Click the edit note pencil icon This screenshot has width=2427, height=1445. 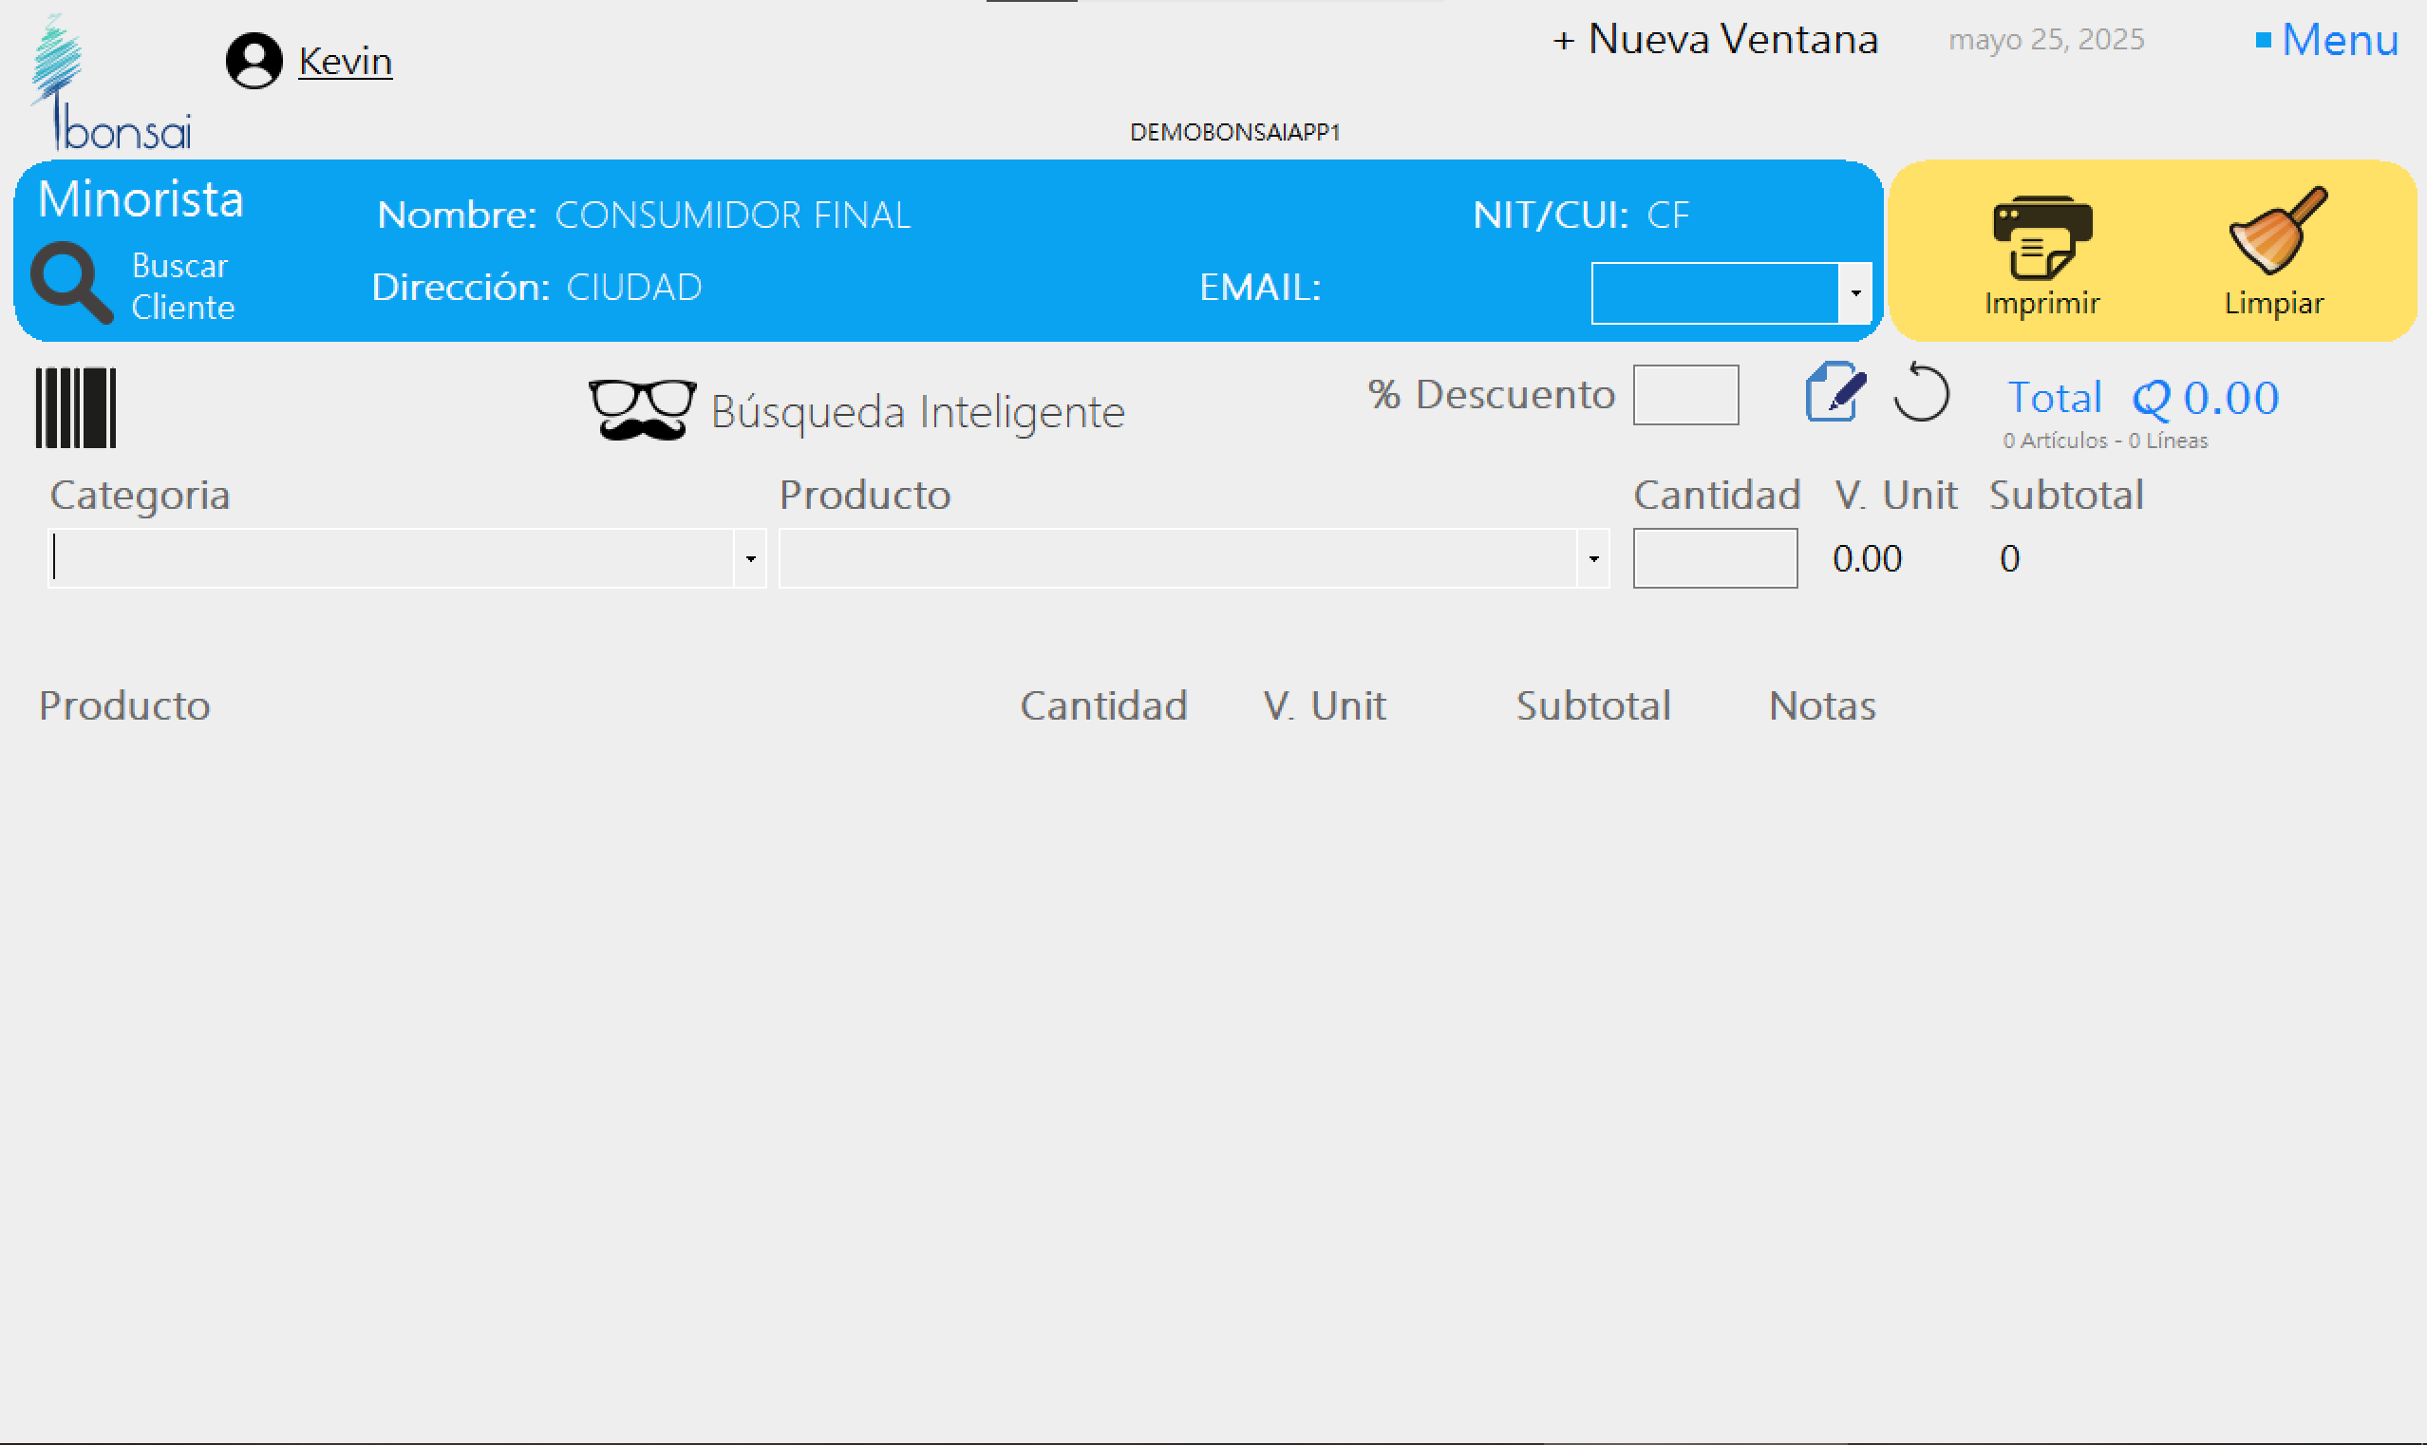pos(1834,394)
